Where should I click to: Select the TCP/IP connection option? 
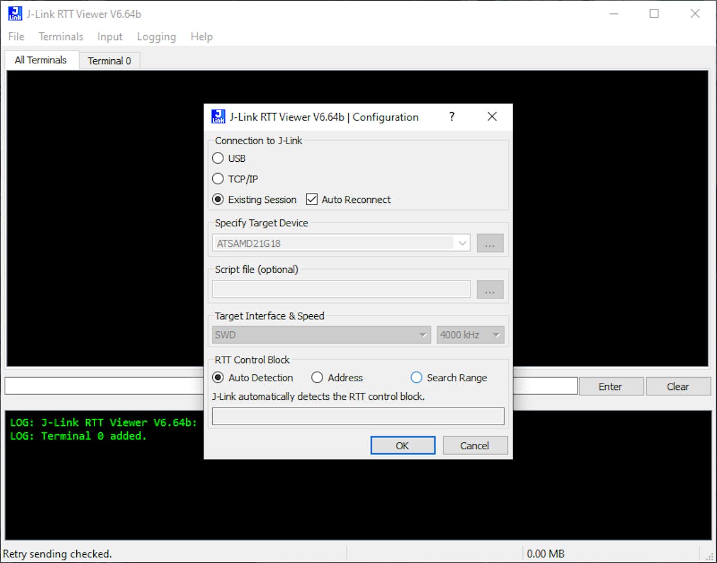pyautogui.click(x=218, y=179)
